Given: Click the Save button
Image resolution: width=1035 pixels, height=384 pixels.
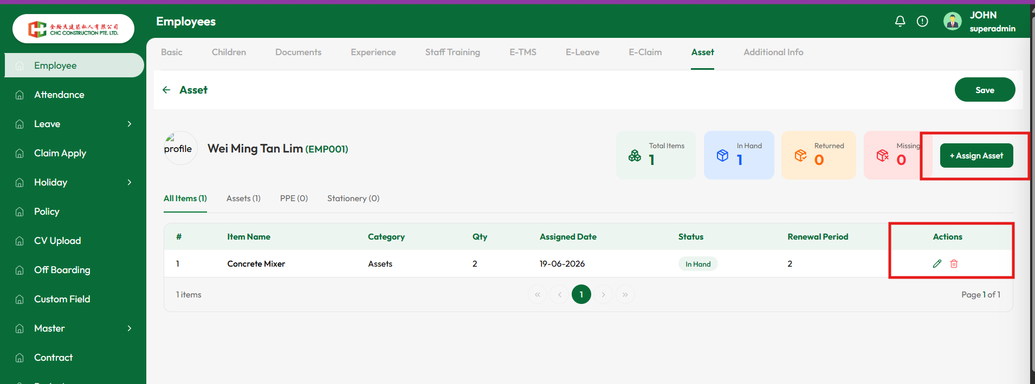Looking at the screenshot, I should [985, 90].
